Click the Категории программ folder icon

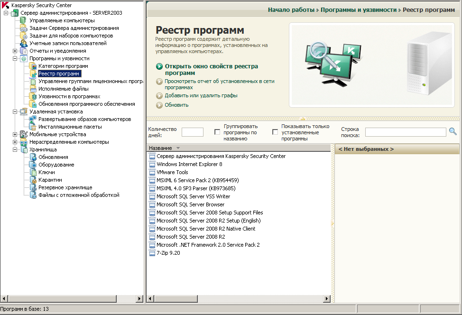33,66
